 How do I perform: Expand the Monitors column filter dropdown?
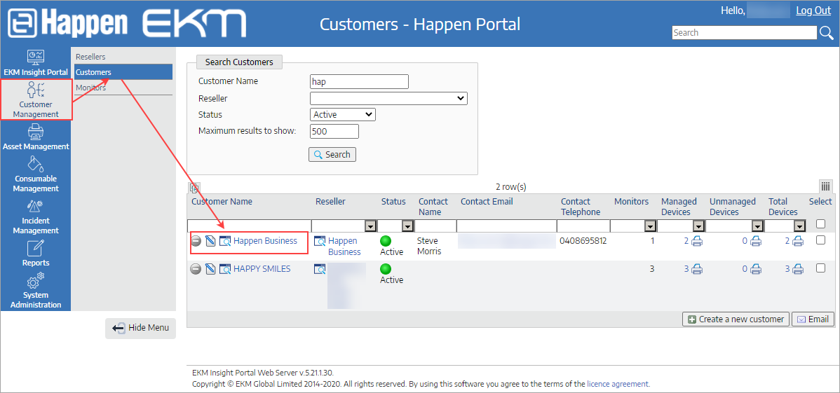pyautogui.click(x=650, y=226)
